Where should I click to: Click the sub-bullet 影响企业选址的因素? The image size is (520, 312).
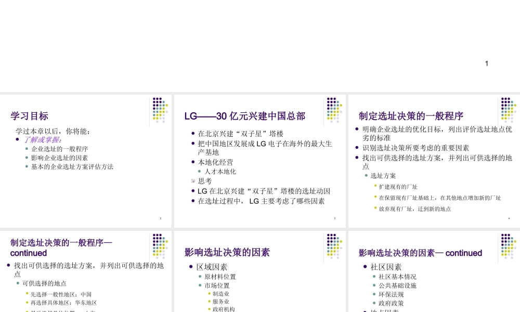tap(59, 158)
